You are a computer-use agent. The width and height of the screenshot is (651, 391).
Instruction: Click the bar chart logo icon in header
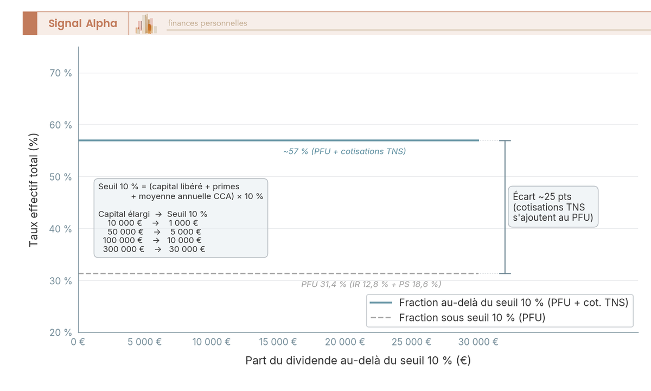146,24
